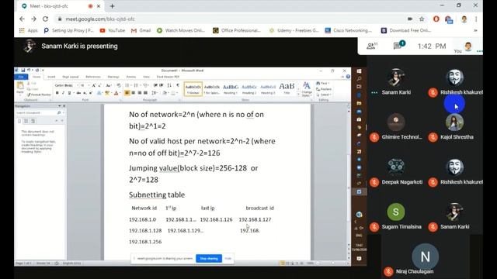Toggle Align Text Left in Word
Viewport: 497px width, 279px height.
(127, 93)
